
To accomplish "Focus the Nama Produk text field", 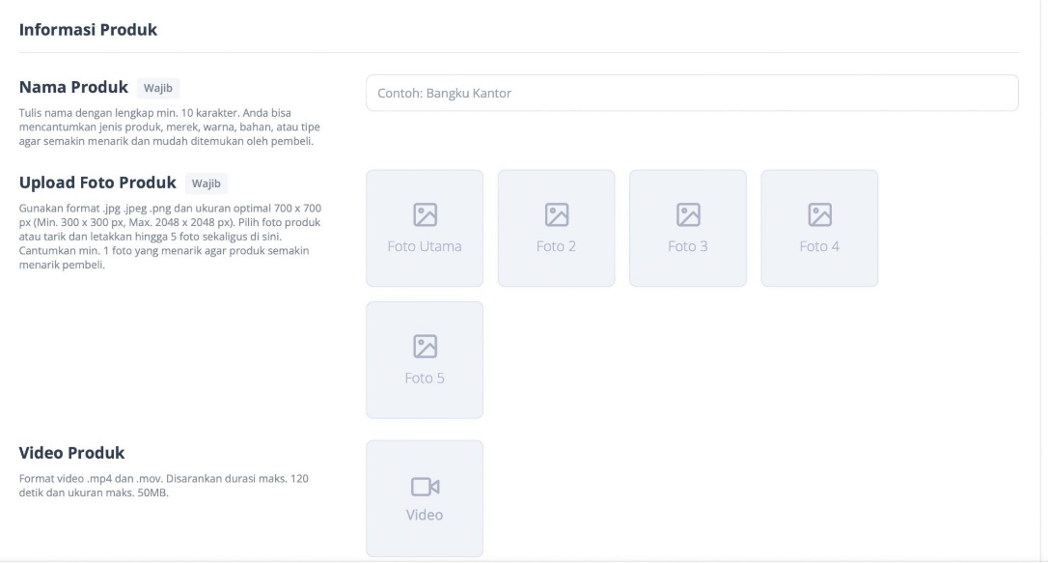I will click(x=691, y=94).
